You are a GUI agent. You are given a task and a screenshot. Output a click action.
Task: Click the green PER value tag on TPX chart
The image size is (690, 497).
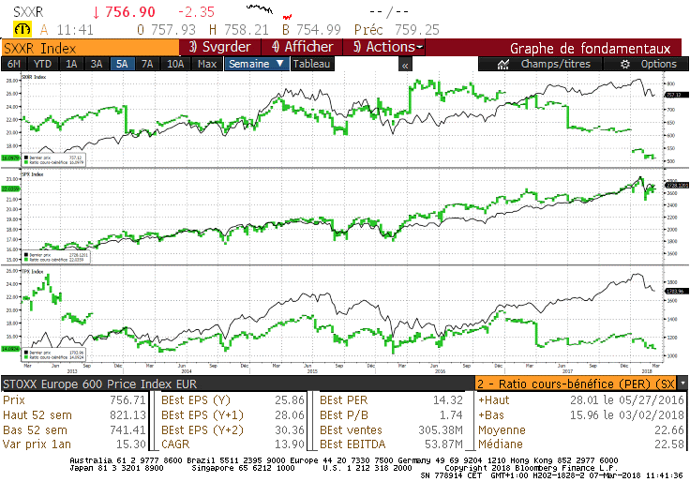[10, 349]
